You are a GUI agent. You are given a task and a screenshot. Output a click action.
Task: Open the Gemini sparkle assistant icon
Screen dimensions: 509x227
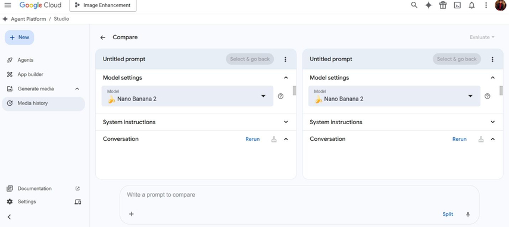429,5
